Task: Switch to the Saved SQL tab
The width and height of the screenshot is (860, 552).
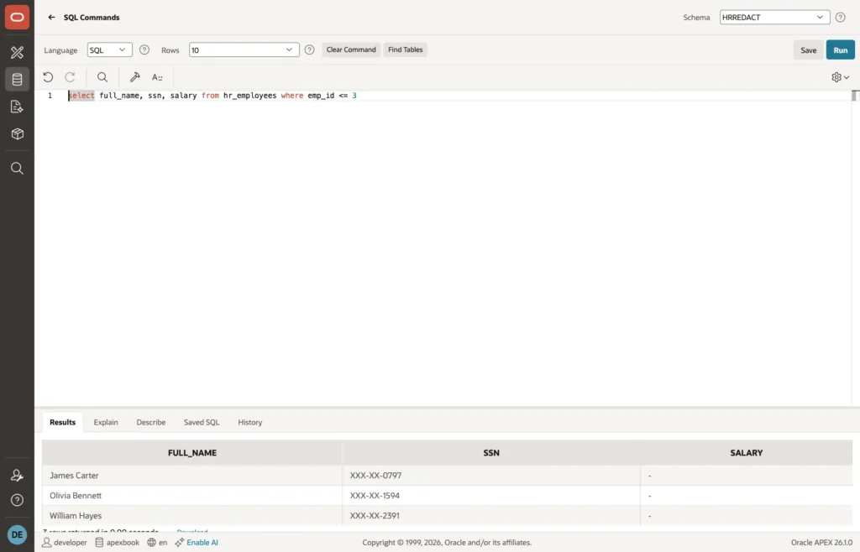Action: 202,422
